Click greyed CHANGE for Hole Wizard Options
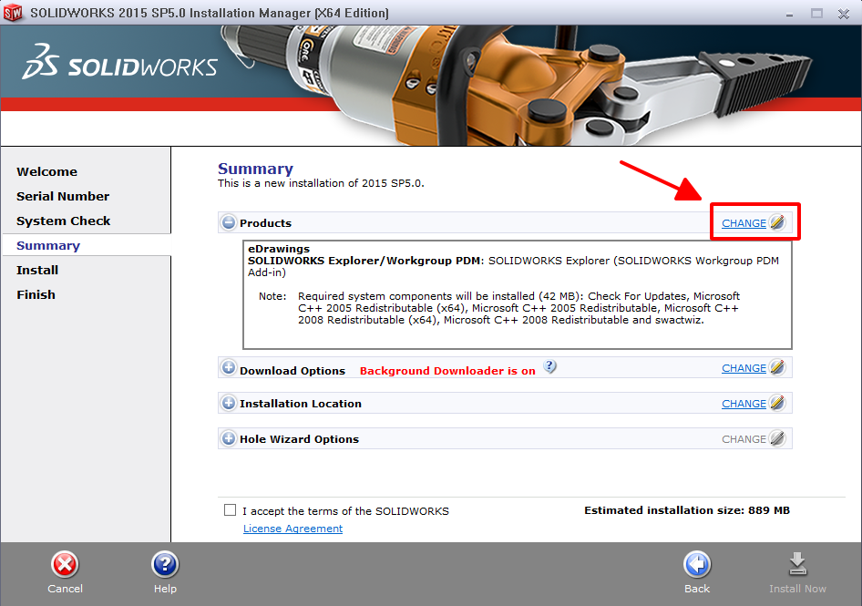This screenshot has width=862, height=606. [x=744, y=439]
